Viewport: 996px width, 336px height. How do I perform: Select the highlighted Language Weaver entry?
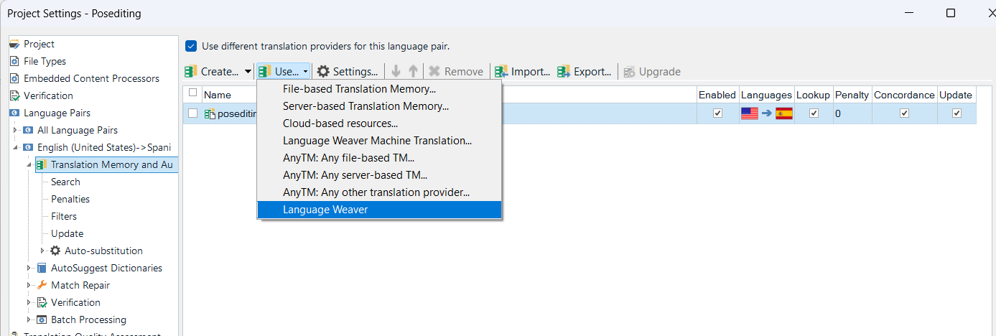(x=379, y=210)
